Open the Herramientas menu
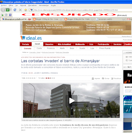This screenshot has height=133, width=132. (x=44, y=5)
